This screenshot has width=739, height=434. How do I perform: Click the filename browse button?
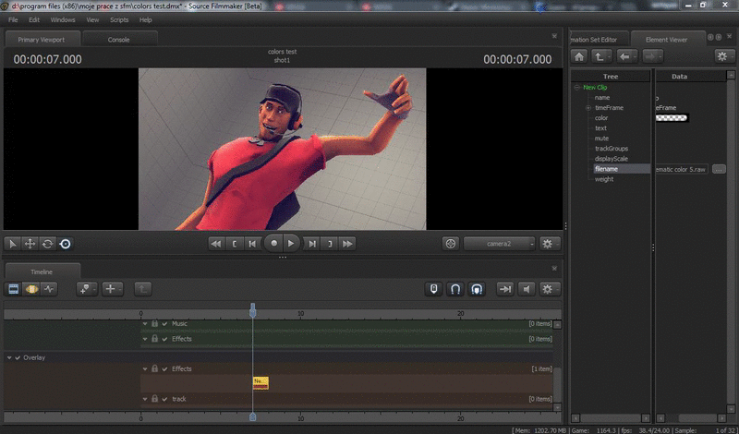click(720, 170)
